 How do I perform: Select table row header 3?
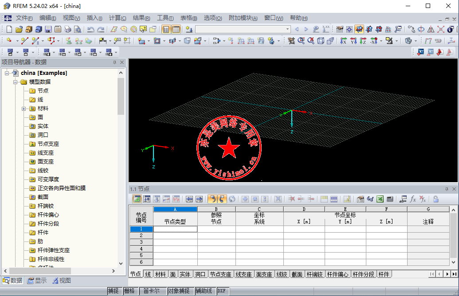(141, 242)
